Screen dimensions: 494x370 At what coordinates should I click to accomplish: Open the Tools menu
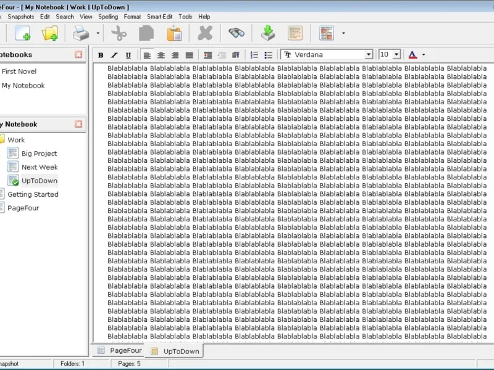point(185,17)
